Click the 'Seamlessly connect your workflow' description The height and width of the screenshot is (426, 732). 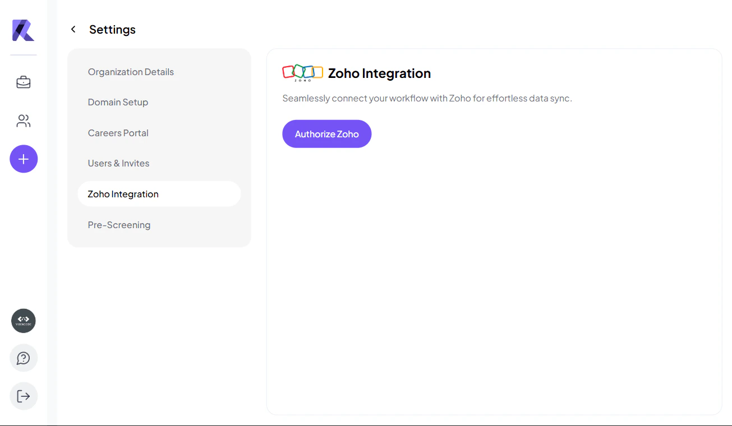coord(427,98)
